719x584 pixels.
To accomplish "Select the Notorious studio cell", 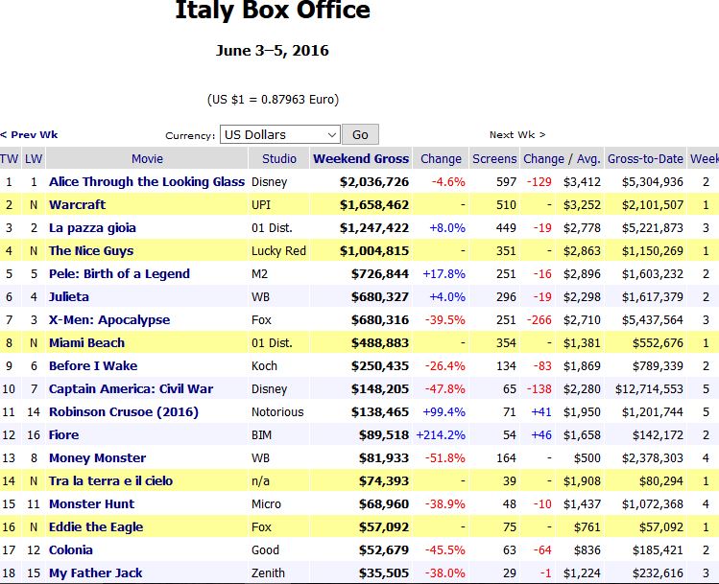I will [x=277, y=411].
